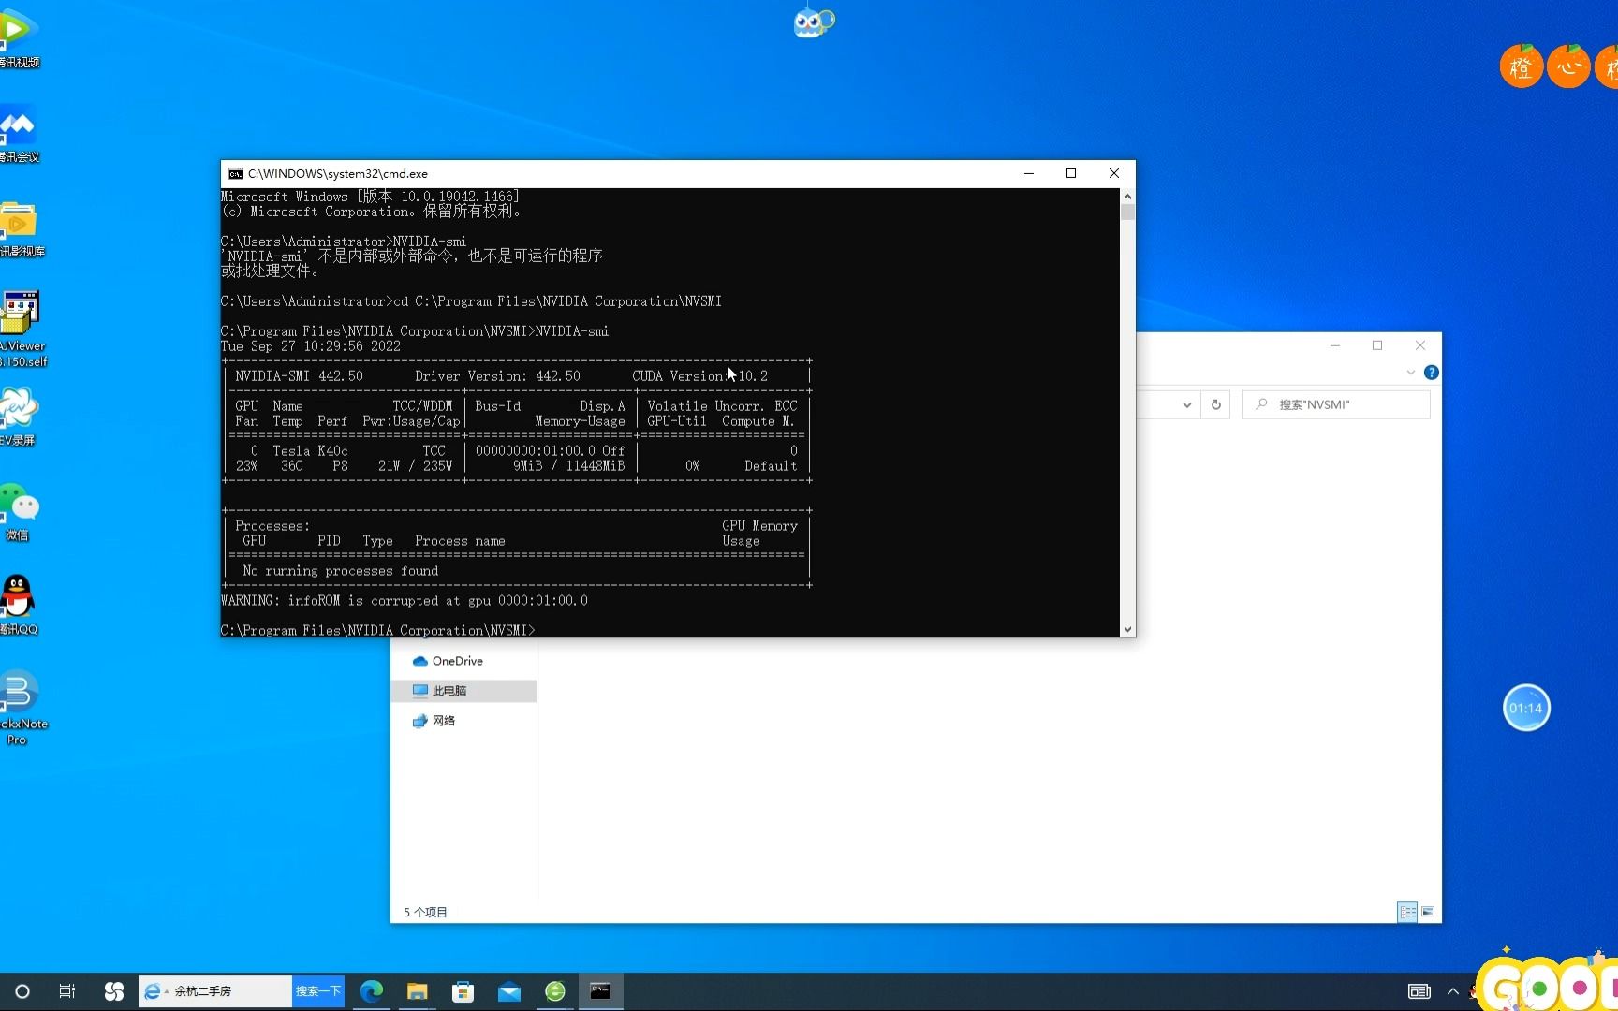1618x1011 pixels.
Task: Open WeChat desktop icon
Action: coord(19,513)
